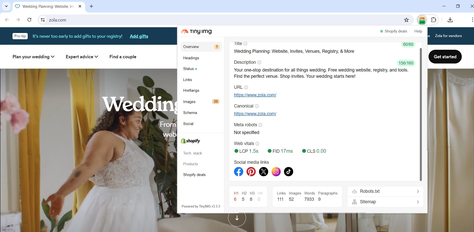The width and height of the screenshot is (474, 232).
Task: Open Zola's Facebook social media link
Action: (x=238, y=171)
